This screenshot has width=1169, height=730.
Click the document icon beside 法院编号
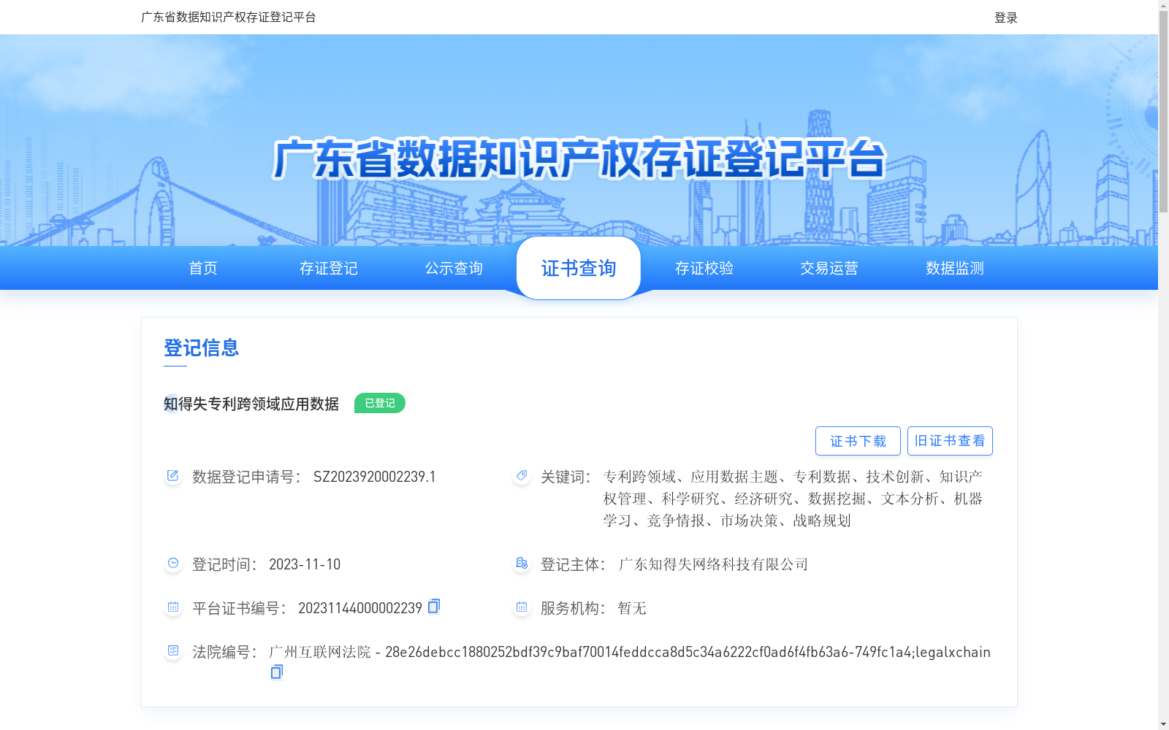(173, 651)
